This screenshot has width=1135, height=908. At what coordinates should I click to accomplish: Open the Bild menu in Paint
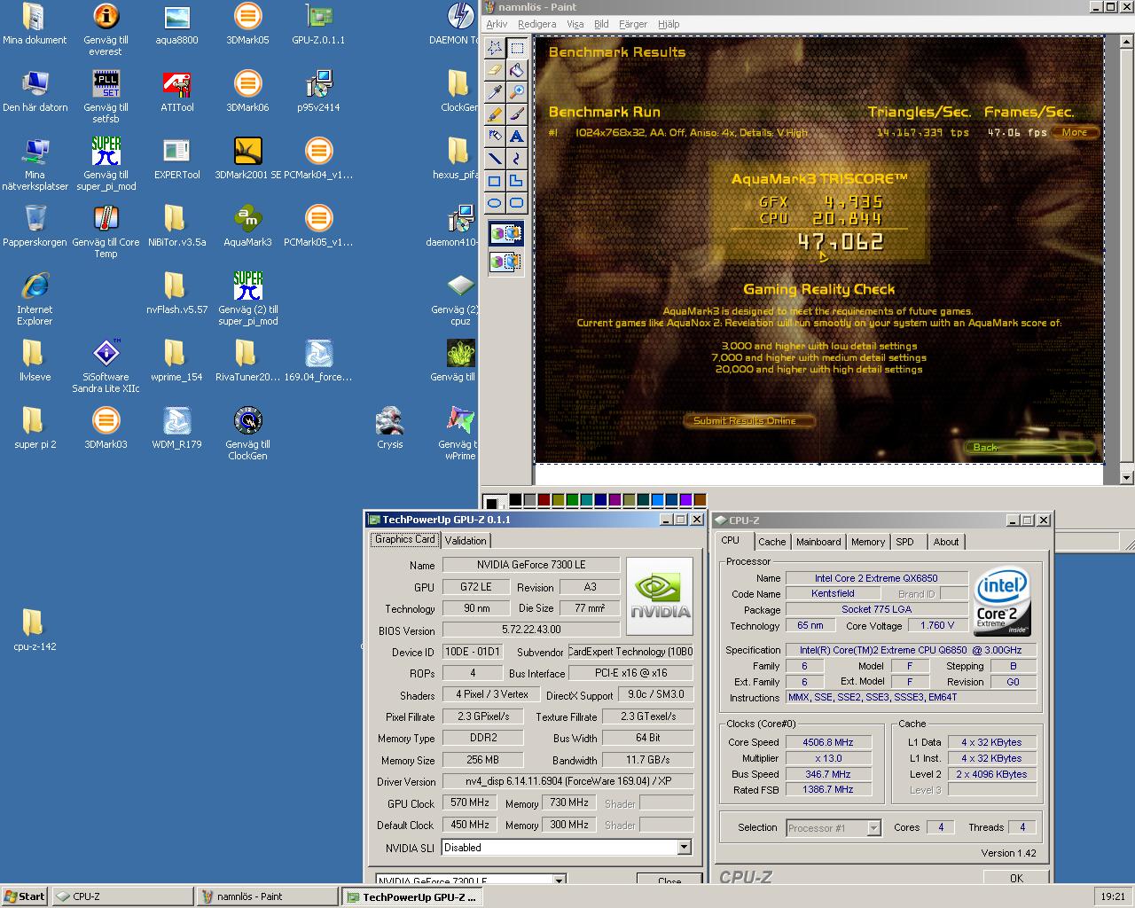coord(601,24)
